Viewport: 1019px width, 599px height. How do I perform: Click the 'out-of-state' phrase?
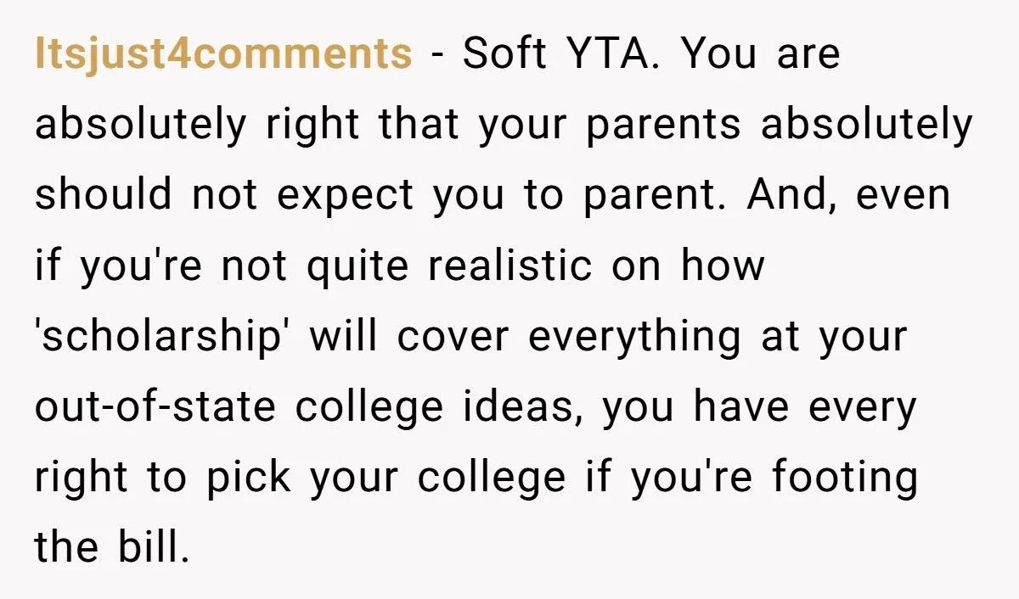pos(155,406)
